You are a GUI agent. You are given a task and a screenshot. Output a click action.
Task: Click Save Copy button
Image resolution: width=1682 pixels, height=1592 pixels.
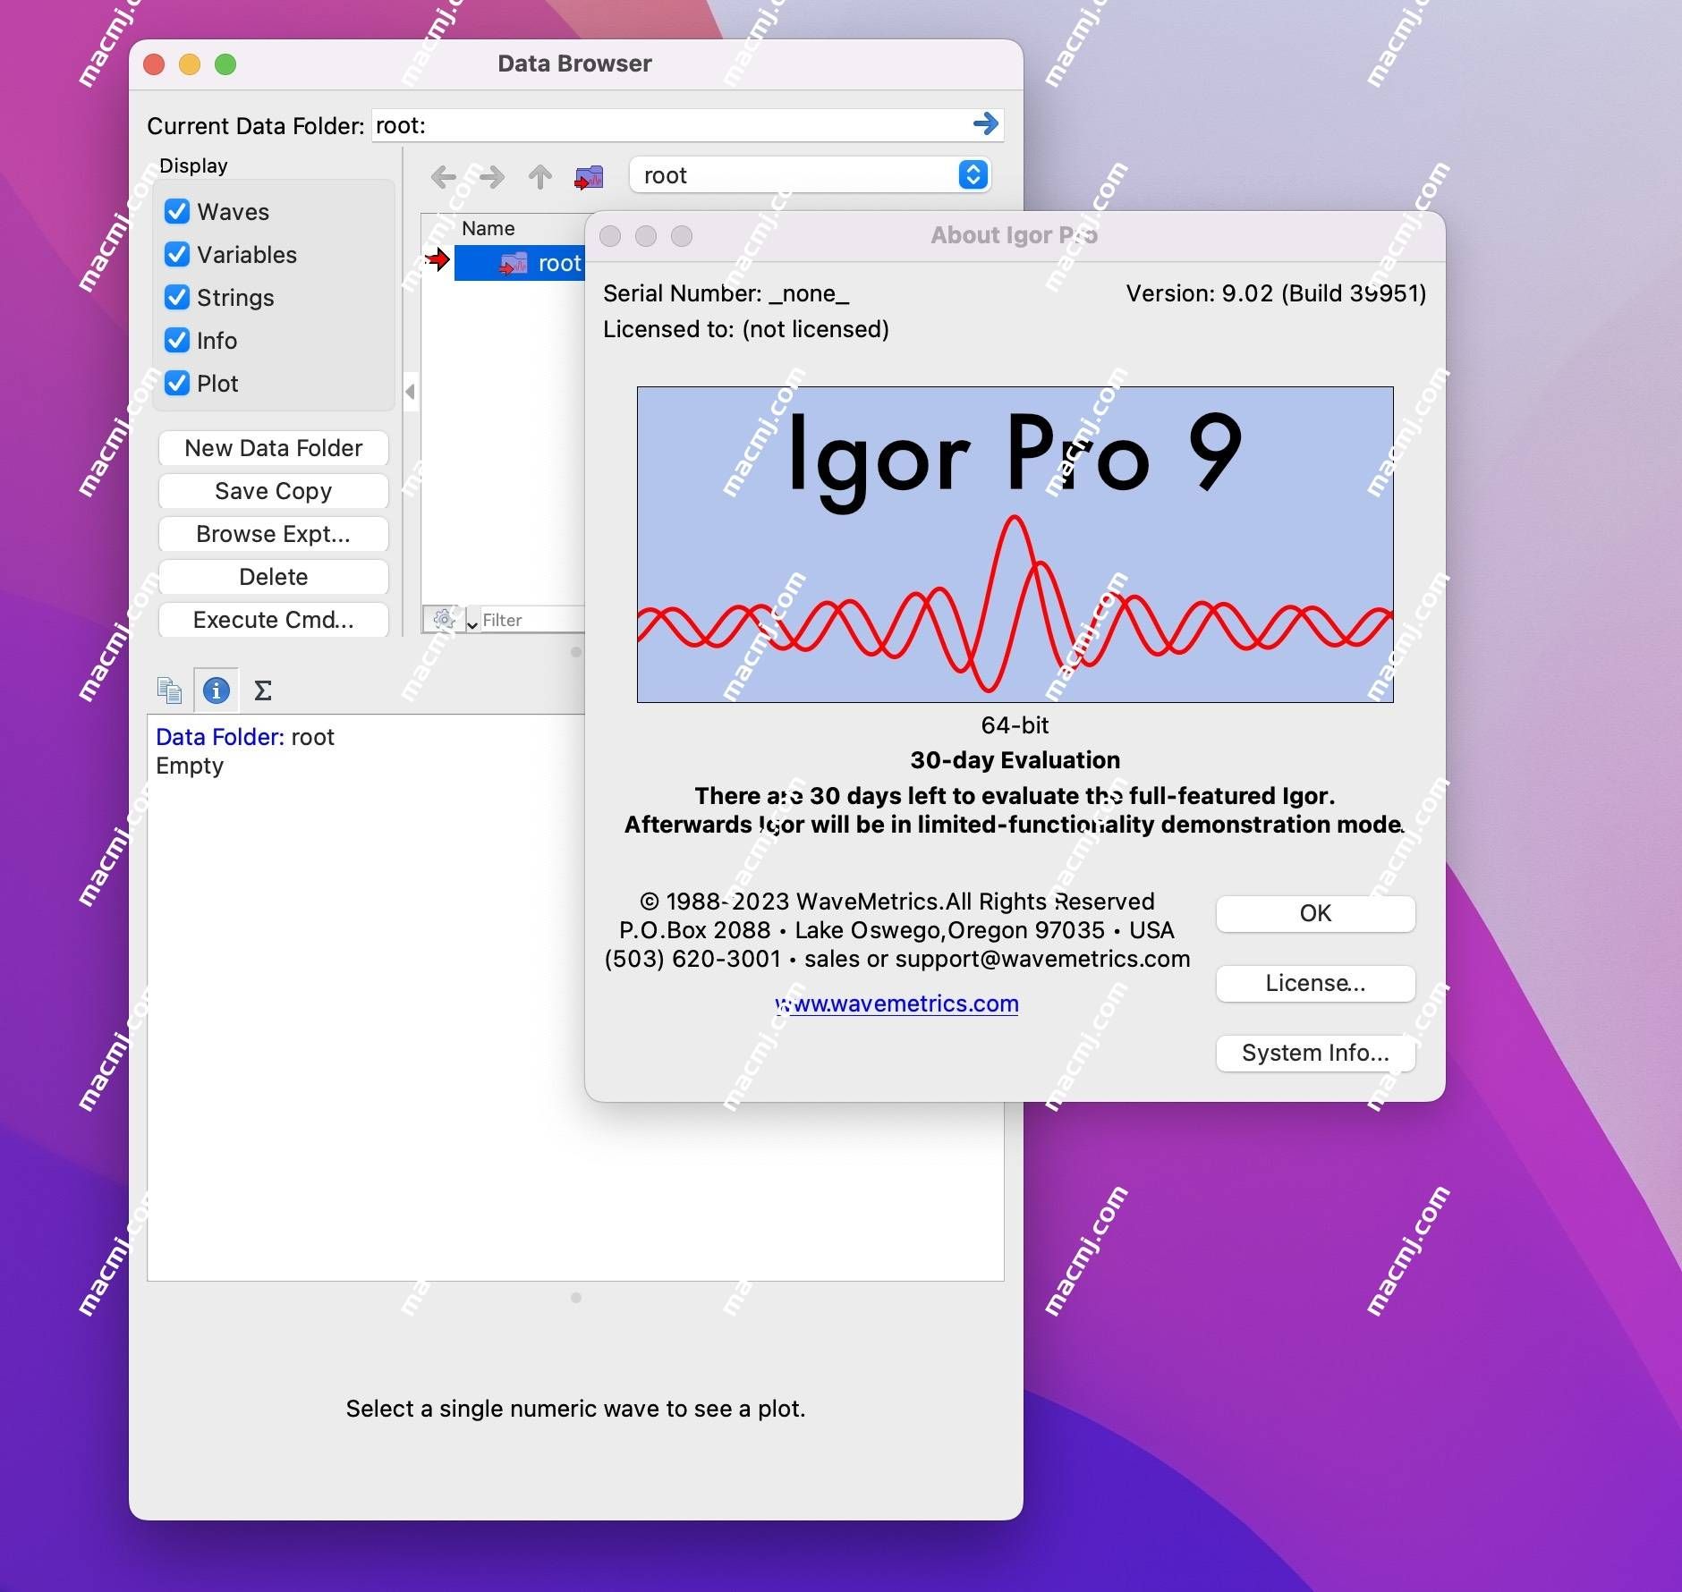(x=274, y=491)
